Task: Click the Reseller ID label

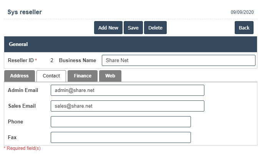Action: [21, 61]
